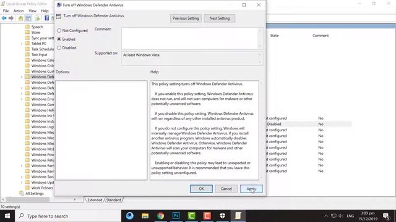Open File Explorer from the taskbar
This screenshot has width=396, height=222.
pos(145,216)
